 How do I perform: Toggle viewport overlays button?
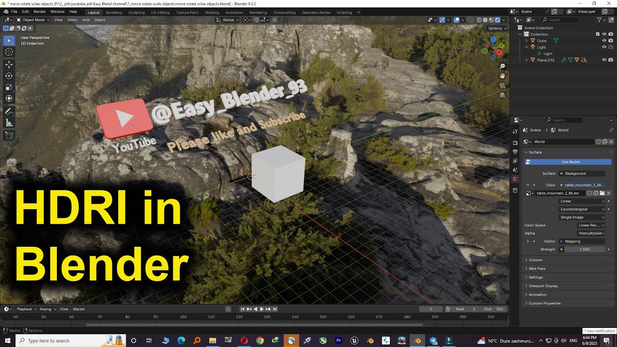coord(456,20)
